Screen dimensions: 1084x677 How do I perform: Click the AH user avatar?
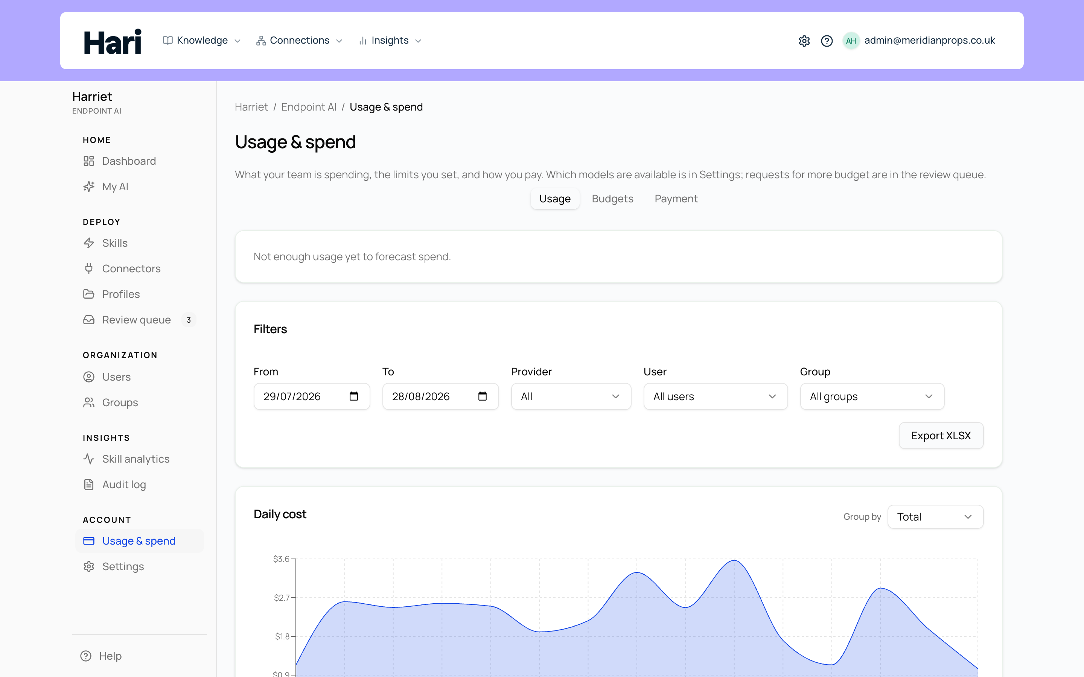[851, 41]
